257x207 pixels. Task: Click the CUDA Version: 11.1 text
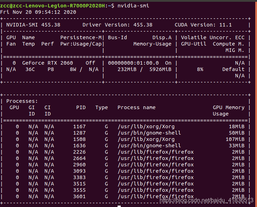click(203, 25)
